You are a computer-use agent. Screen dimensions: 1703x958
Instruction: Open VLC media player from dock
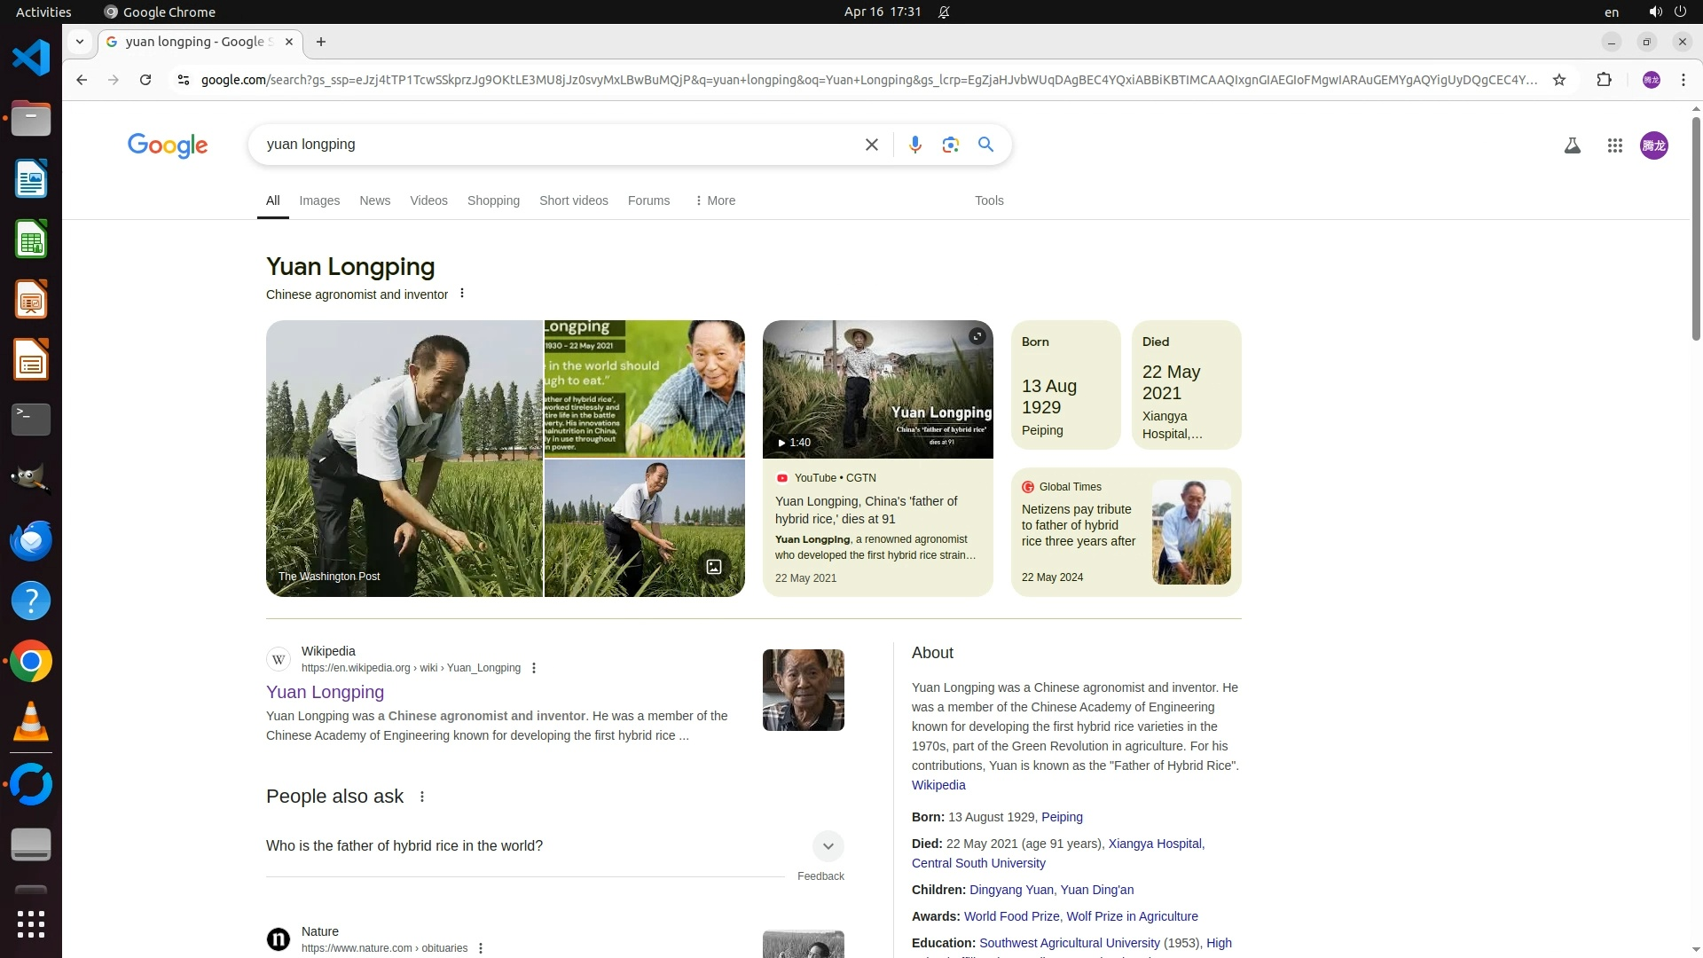click(31, 722)
